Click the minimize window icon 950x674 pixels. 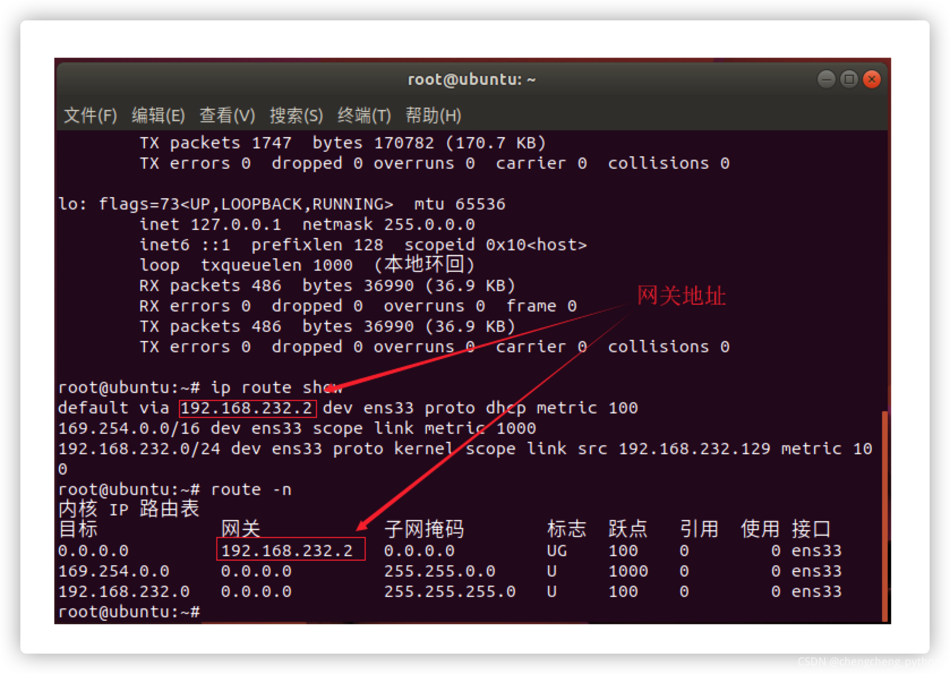[x=826, y=79]
